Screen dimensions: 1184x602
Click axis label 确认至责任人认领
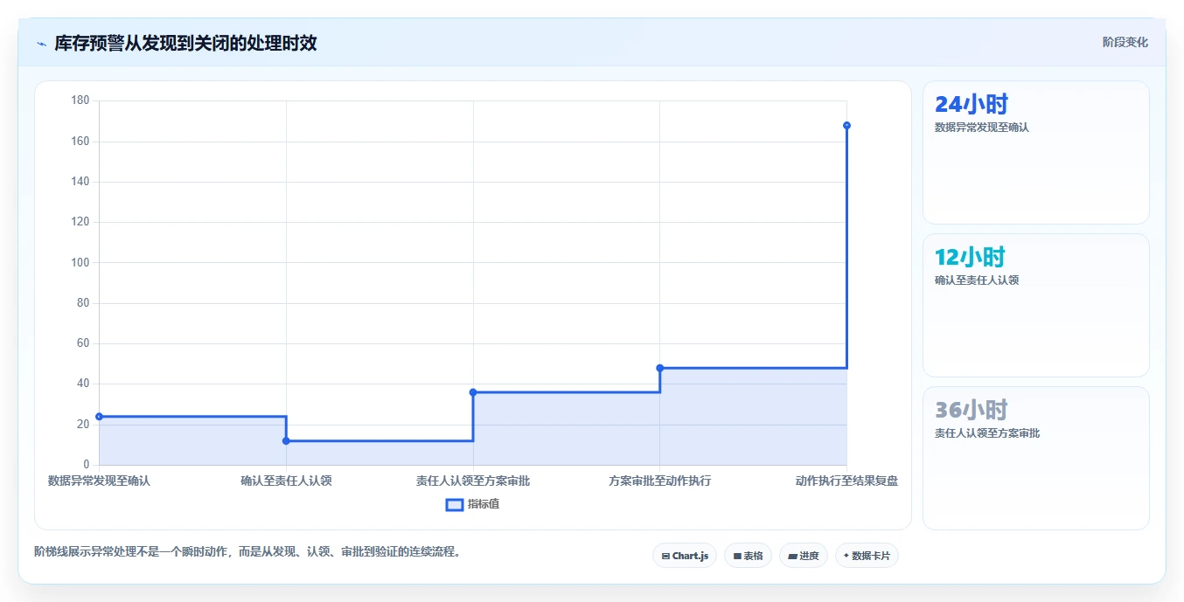pyautogui.click(x=286, y=481)
